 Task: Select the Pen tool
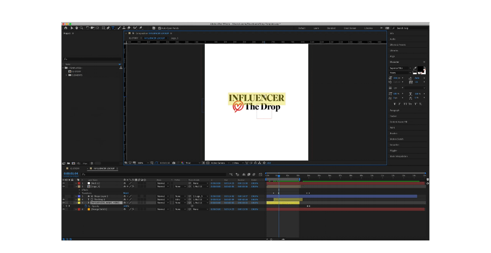point(108,28)
